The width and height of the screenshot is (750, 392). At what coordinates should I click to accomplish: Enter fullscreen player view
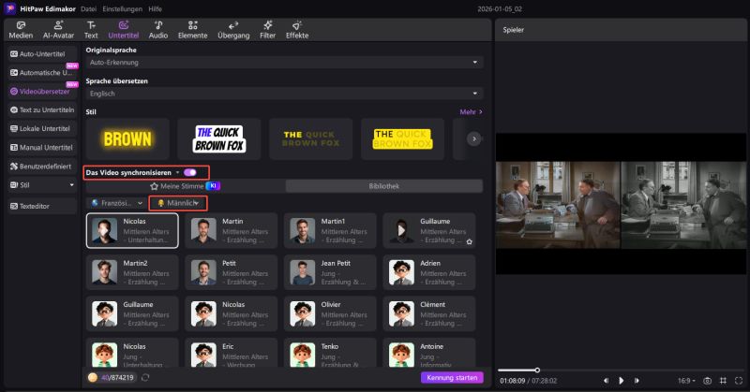(x=739, y=381)
